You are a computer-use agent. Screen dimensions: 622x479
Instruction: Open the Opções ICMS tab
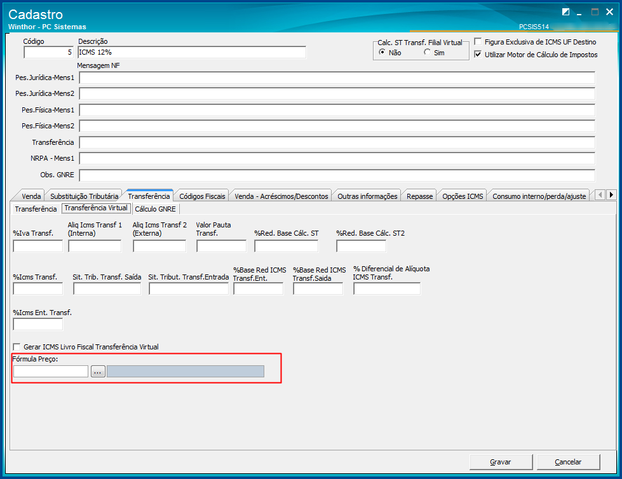pyautogui.click(x=463, y=196)
